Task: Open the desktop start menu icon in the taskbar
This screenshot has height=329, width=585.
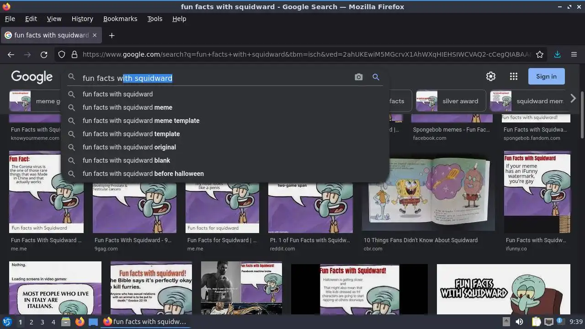Action: click(7, 322)
